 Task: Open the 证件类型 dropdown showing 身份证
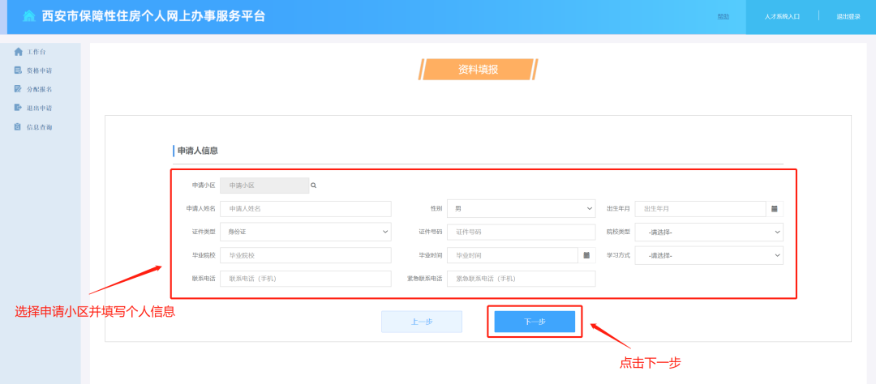click(305, 232)
